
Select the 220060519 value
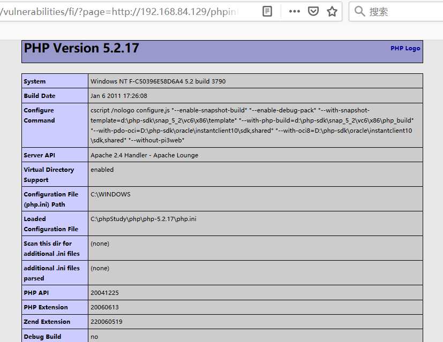106,322
